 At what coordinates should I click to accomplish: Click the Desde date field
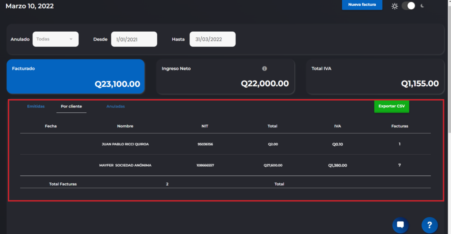(134, 39)
